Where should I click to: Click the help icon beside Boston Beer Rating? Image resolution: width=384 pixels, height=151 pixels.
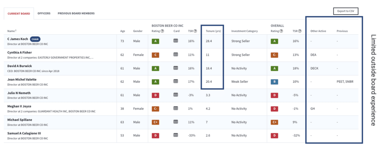pos(162,31)
